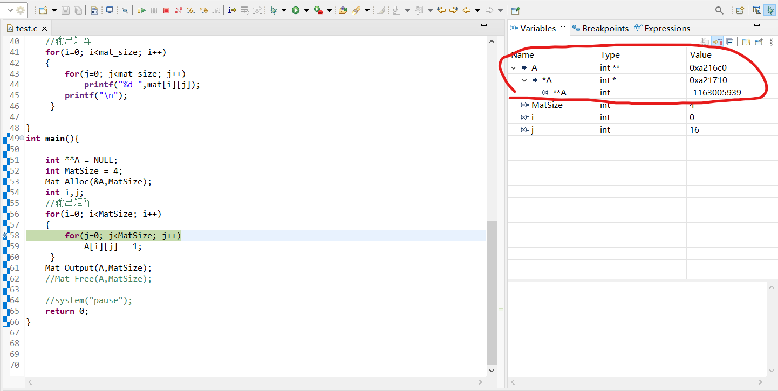This screenshot has height=391, width=778.
Task: Click the Open Element folder icon
Action: pyautogui.click(x=343, y=10)
